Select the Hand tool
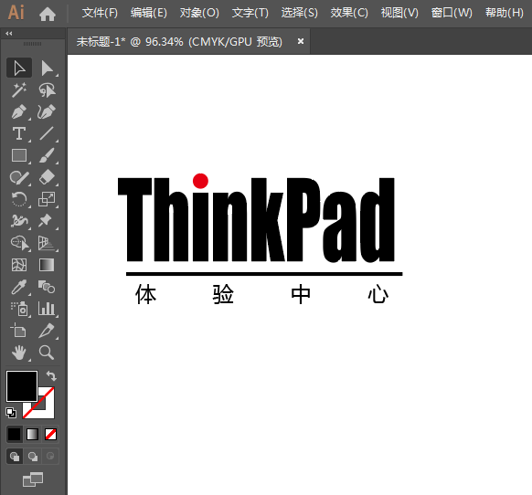Screen dimensions: 532x495 19,353
